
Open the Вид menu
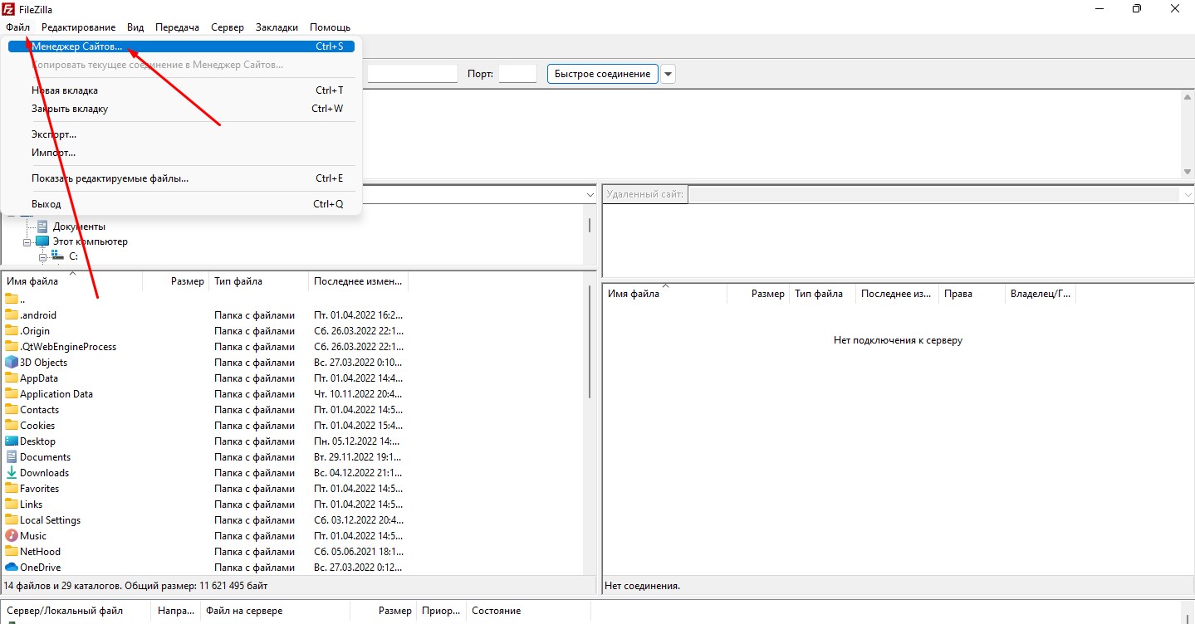click(x=135, y=27)
